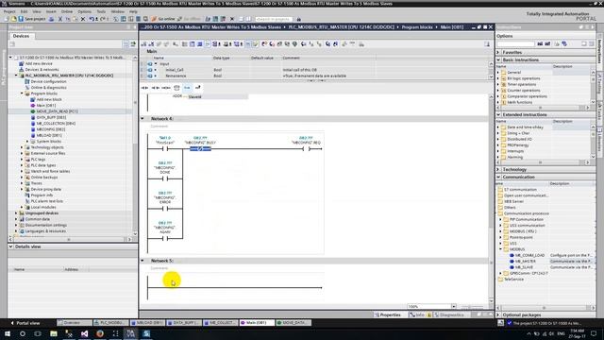Open Visual Studio from taskbar

click(84, 333)
